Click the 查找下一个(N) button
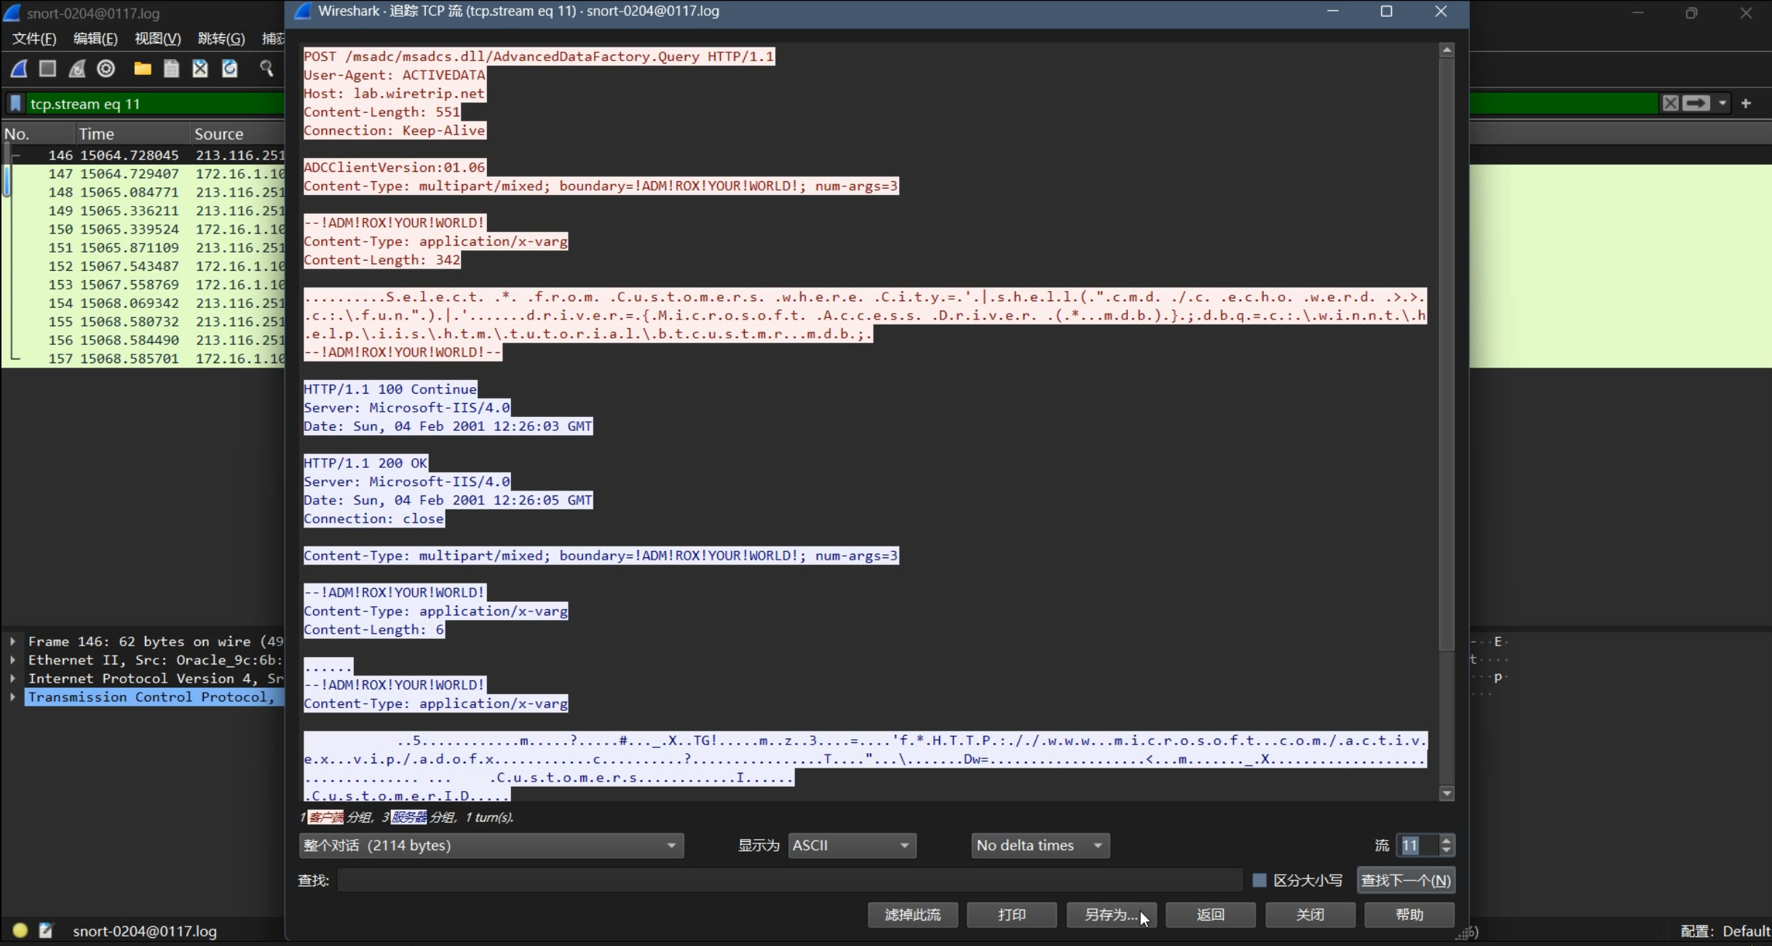Screen dimensions: 1772x946 click(x=1406, y=880)
